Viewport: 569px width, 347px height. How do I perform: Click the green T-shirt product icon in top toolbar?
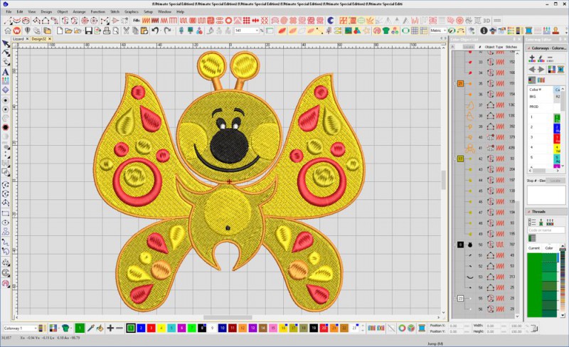pos(385,31)
